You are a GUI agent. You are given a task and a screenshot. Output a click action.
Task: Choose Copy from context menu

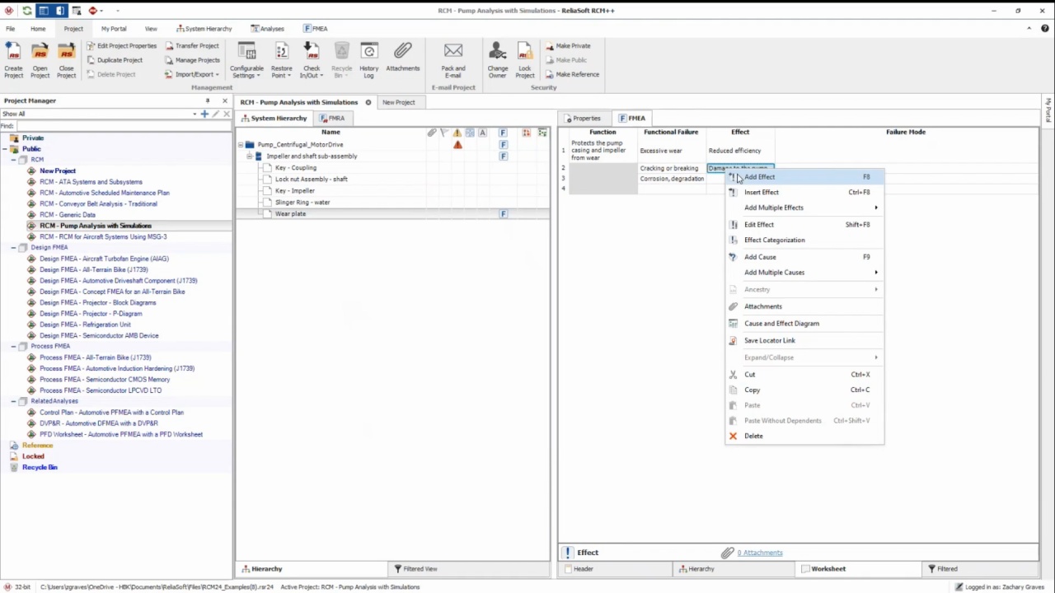click(804, 390)
